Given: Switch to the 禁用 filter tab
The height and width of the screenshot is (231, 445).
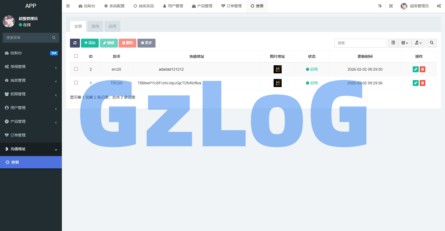Looking at the screenshot, I should (x=95, y=26).
